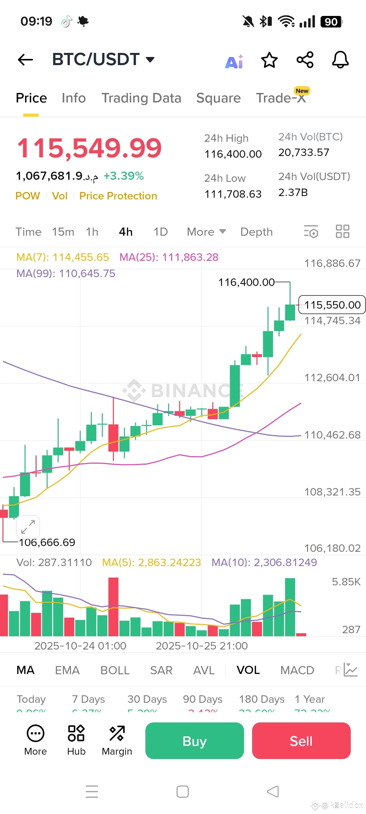
Task: Tap the Vol tag link
Action: [x=60, y=196]
